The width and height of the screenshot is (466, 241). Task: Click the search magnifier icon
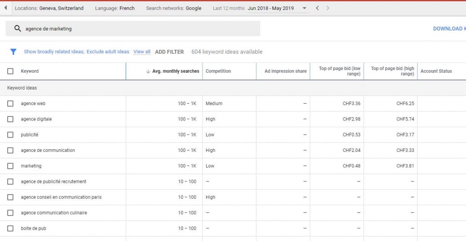[18, 29]
